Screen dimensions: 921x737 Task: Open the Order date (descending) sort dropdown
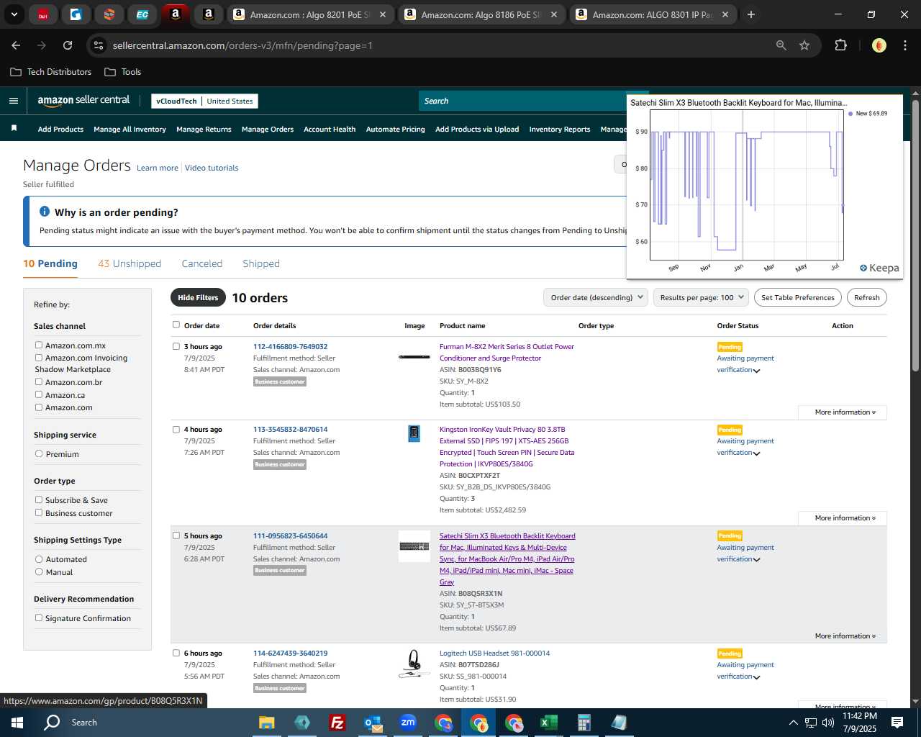(596, 297)
